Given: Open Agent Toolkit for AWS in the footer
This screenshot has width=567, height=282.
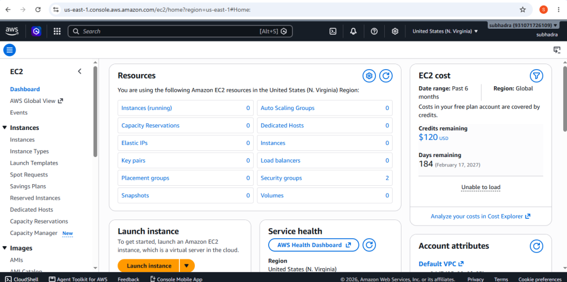Looking at the screenshot, I should coord(79,279).
